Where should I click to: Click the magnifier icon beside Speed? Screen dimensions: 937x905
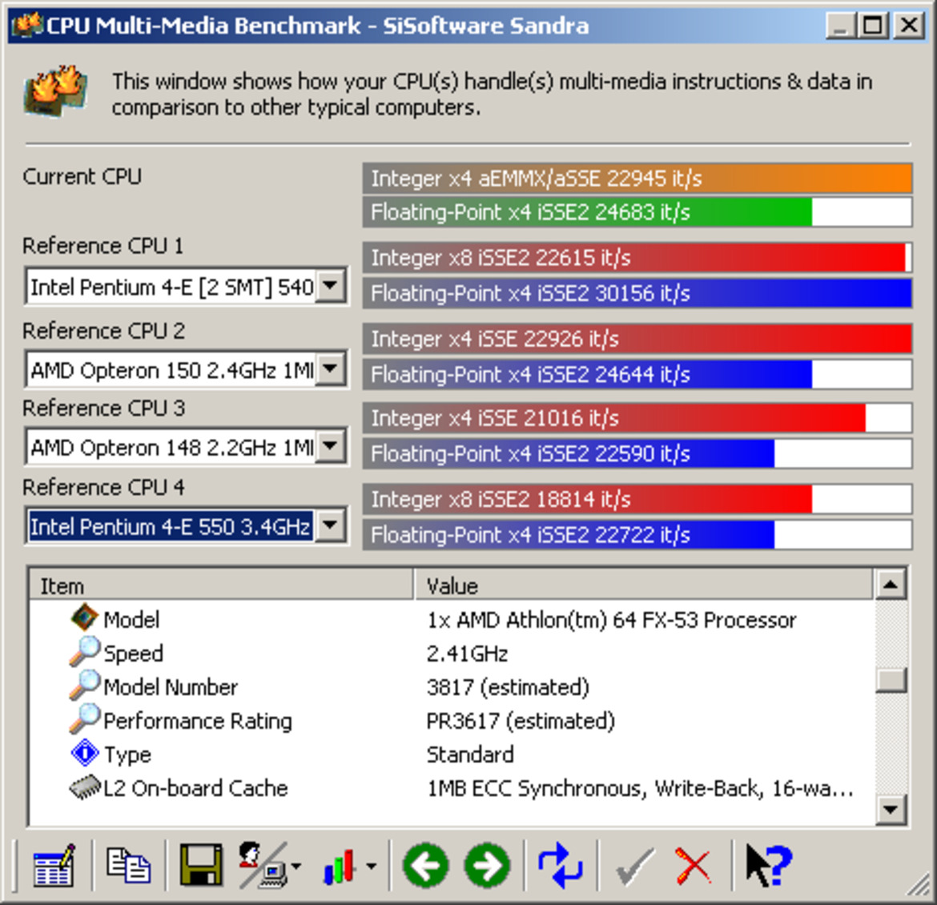pos(84,652)
